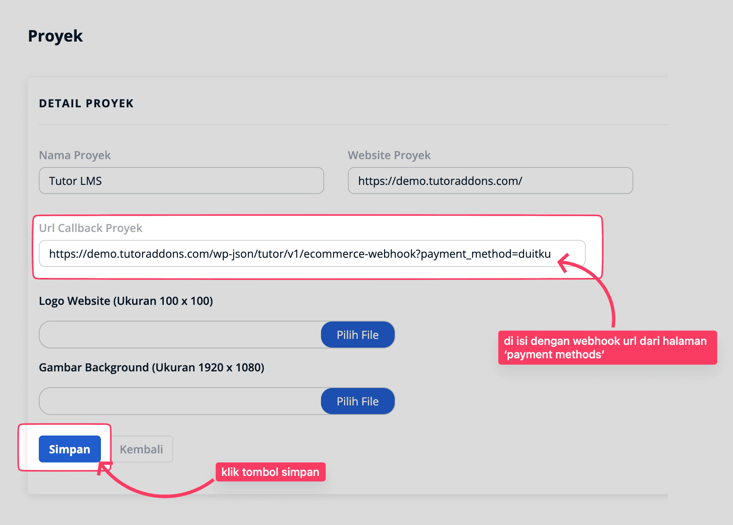Click the Url Callback Proyek label
The image size is (733, 525).
coord(91,228)
